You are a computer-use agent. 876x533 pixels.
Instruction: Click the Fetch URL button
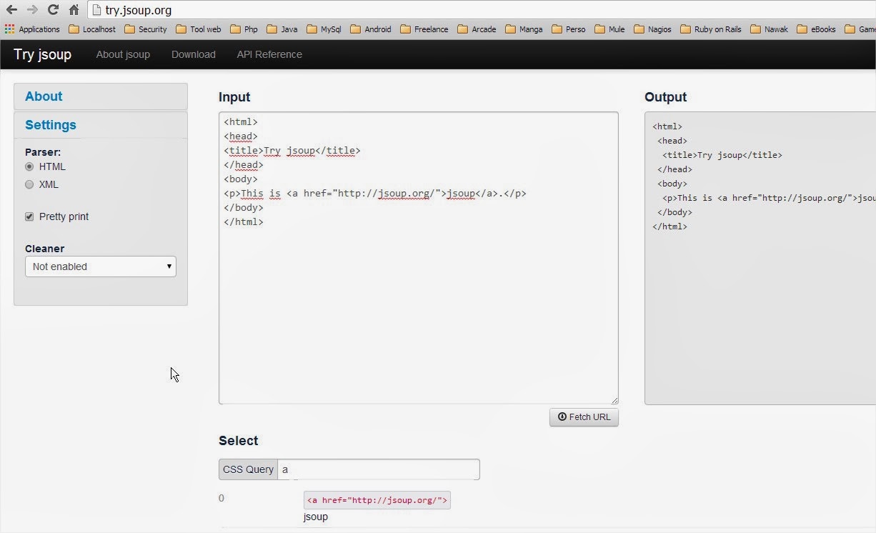pyautogui.click(x=584, y=417)
